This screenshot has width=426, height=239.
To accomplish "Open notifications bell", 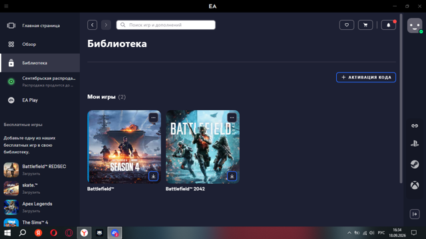I will pos(389,25).
